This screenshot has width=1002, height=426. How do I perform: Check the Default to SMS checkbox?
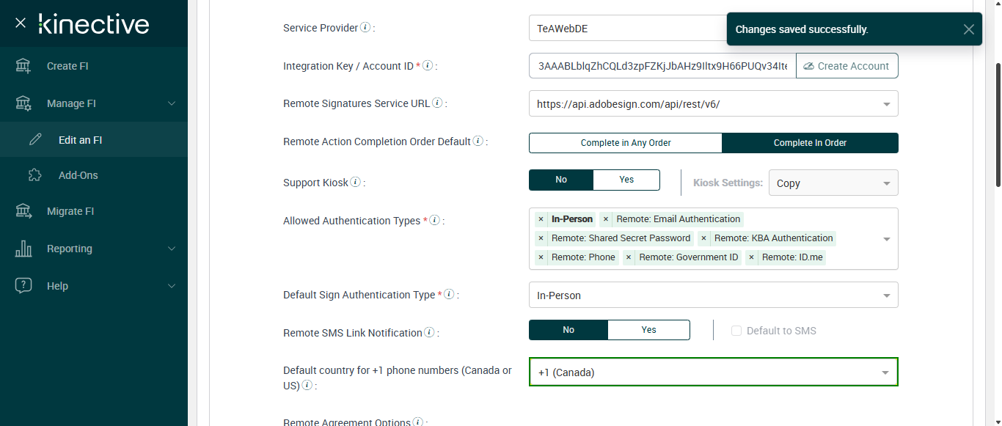pyautogui.click(x=736, y=331)
